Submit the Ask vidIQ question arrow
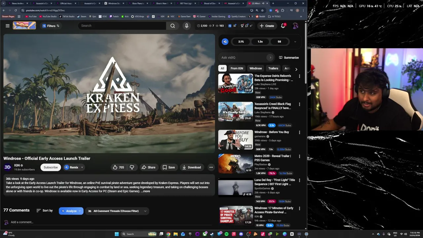Image resolution: width=423 pixels, height=238 pixels. pos(270,58)
